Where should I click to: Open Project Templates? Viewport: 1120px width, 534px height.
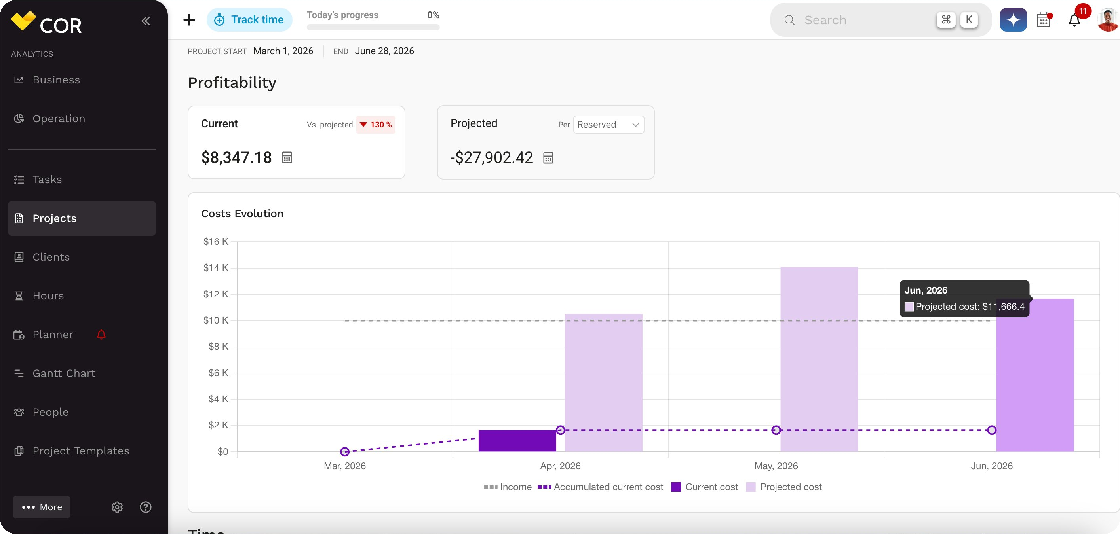click(82, 451)
